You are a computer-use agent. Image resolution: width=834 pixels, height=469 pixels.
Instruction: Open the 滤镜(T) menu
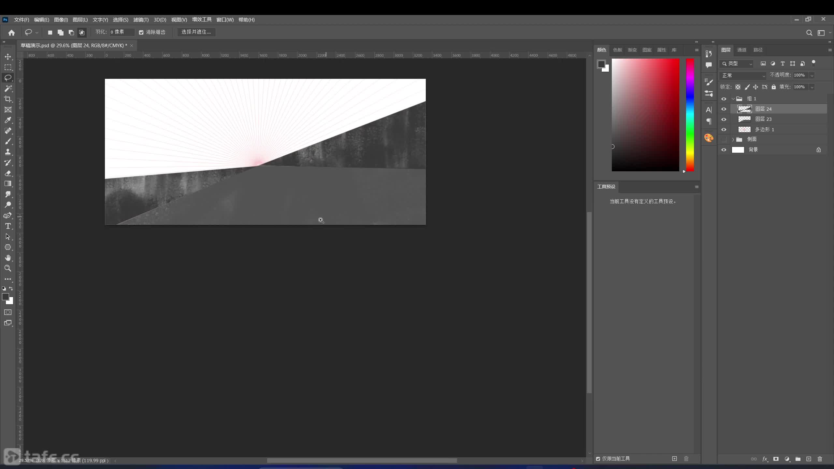pyautogui.click(x=141, y=20)
